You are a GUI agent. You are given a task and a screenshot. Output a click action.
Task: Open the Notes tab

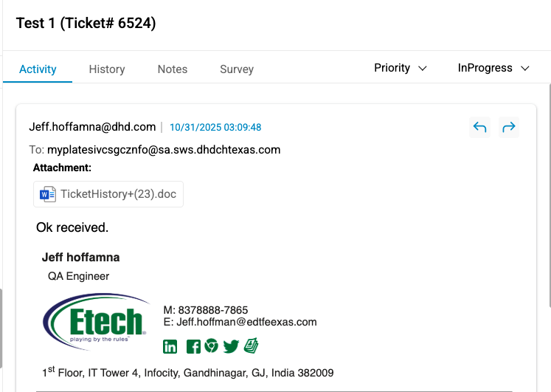[173, 69]
